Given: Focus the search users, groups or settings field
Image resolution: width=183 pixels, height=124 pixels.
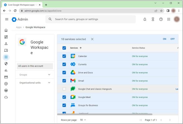Looking at the screenshot, I should [x=90, y=19].
